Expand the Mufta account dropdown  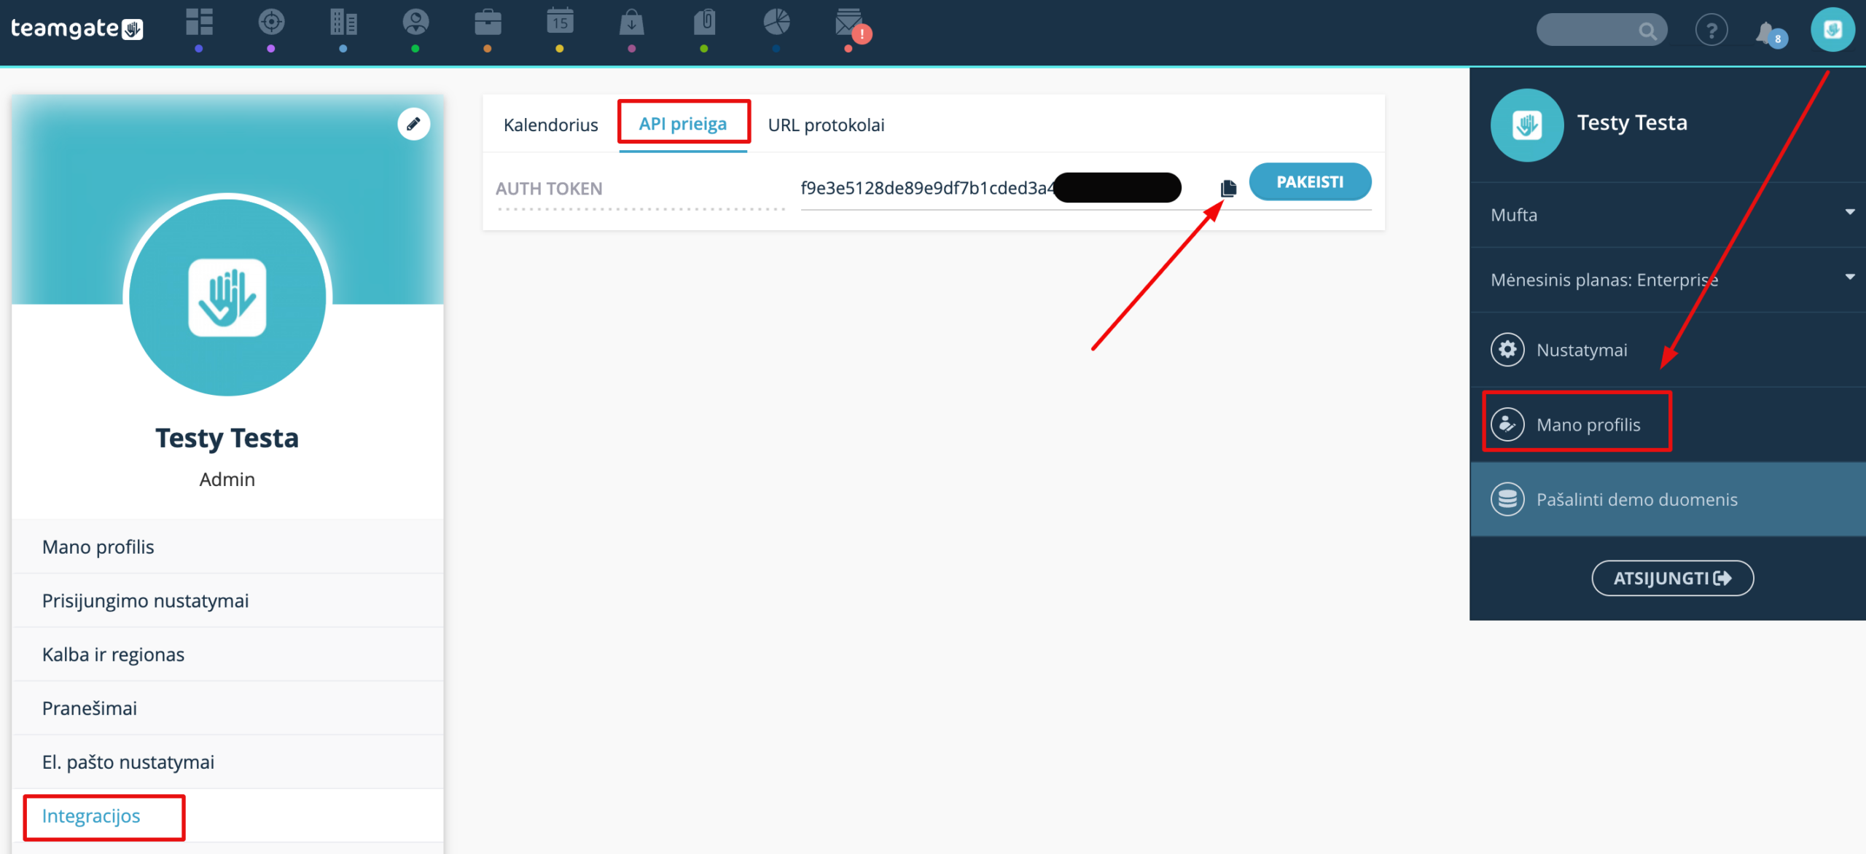(1668, 215)
